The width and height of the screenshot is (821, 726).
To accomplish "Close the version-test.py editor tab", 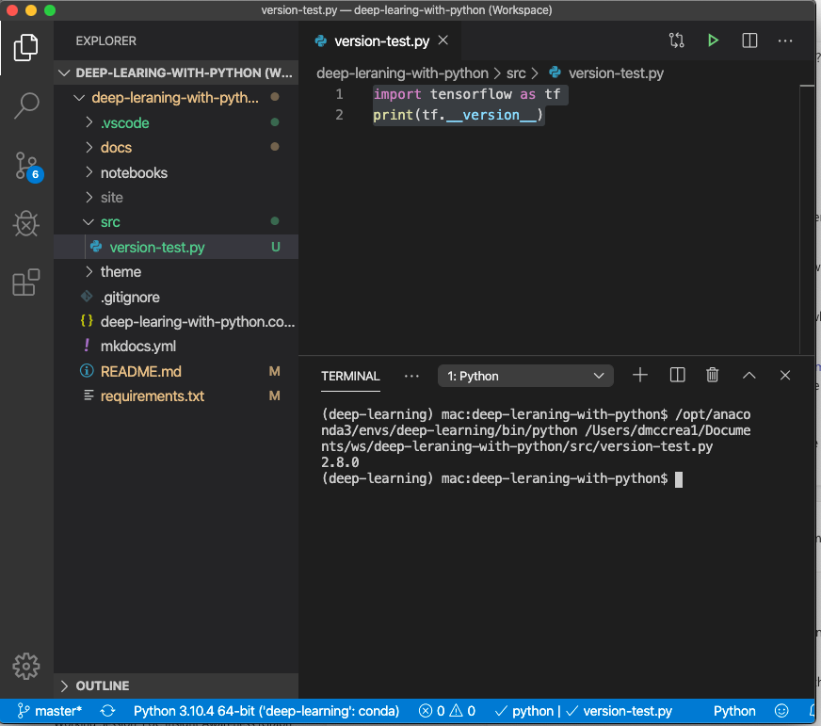I will tap(443, 40).
